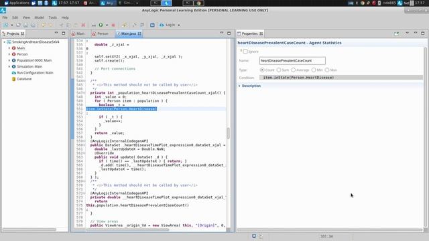Open the Log in dropdown arrow

coord(179,25)
